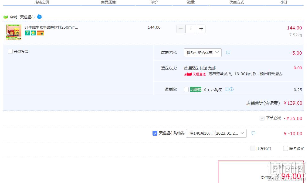
Task: Tick the 开具发票 invoice checkbox
Action: (x=10, y=52)
